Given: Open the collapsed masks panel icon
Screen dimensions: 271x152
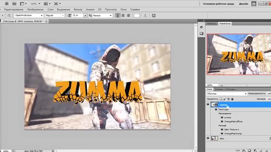Looking at the screenshot, I should (x=202, y=33).
